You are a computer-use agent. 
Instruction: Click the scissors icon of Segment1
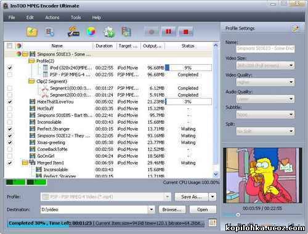tap(45, 89)
